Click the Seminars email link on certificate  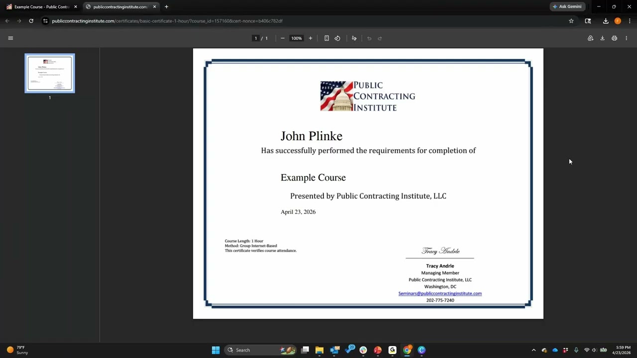pos(440,293)
